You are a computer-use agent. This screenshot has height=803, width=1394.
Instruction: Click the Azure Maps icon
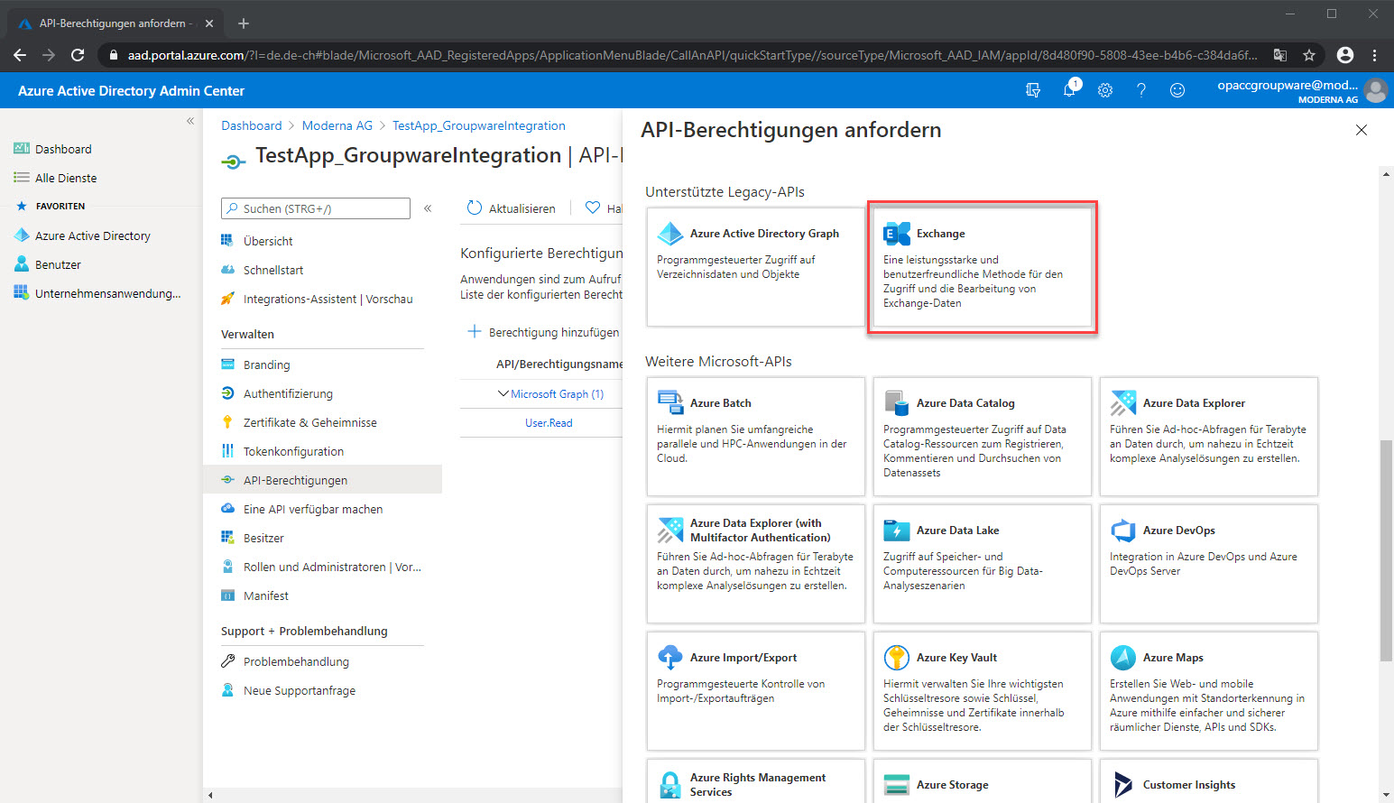1123,658
